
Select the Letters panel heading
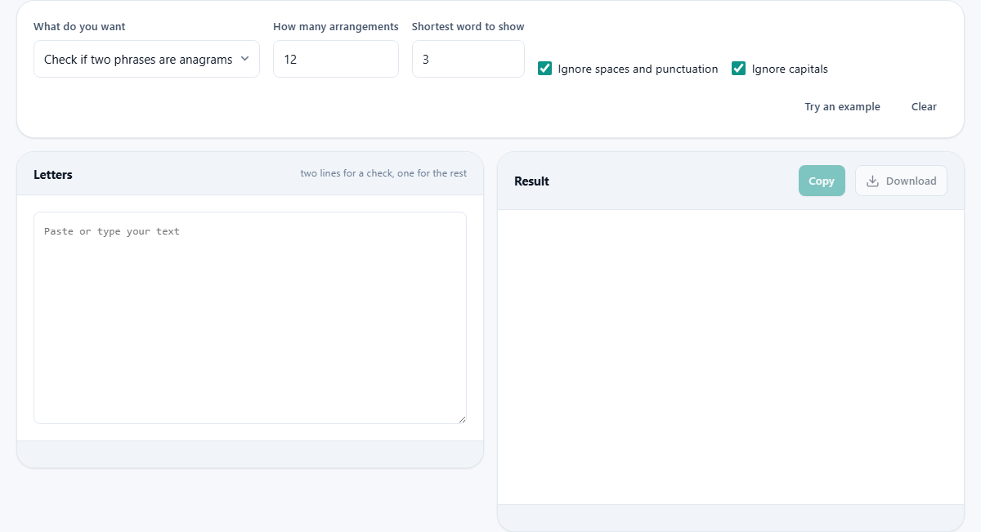(x=53, y=174)
